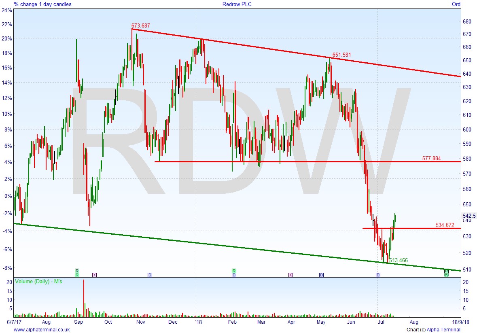The image size is (477, 333).
Task: Click the 577.884 support level label
Action: pos(431,158)
